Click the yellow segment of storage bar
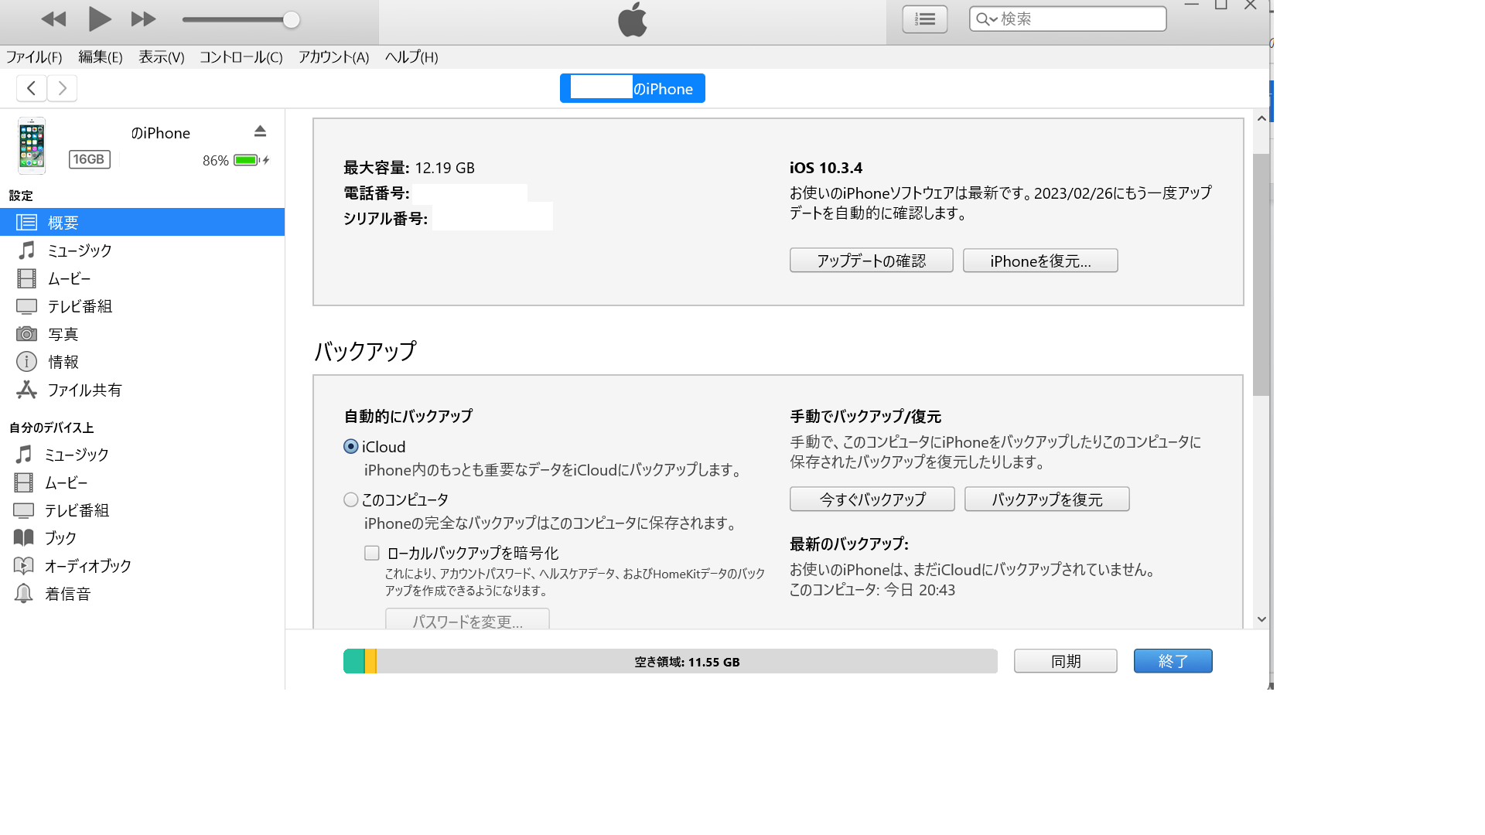The width and height of the screenshot is (1485, 835). [370, 661]
